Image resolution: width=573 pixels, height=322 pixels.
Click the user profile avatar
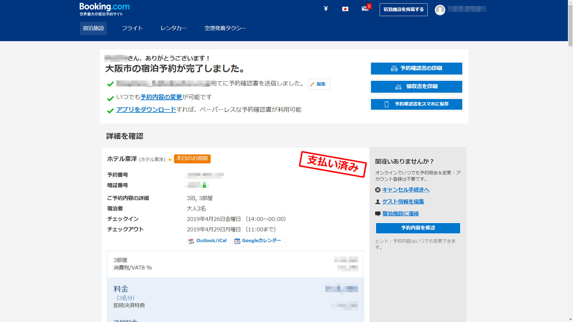pyautogui.click(x=440, y=10)
